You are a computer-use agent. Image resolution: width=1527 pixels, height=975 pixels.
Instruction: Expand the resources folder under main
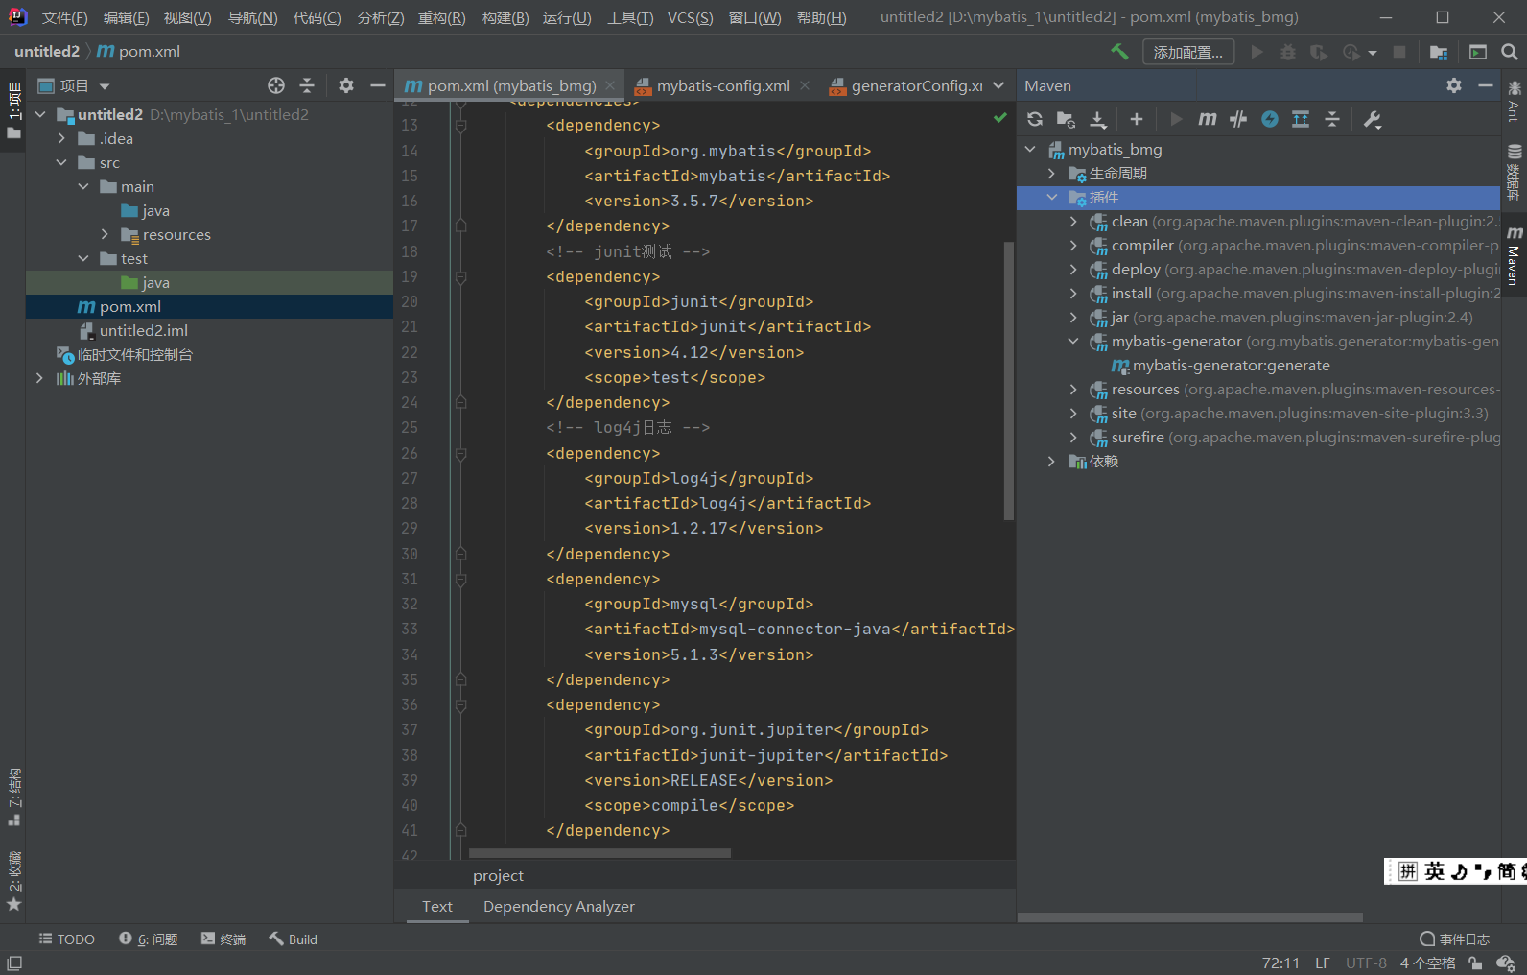tap(105, 235)
